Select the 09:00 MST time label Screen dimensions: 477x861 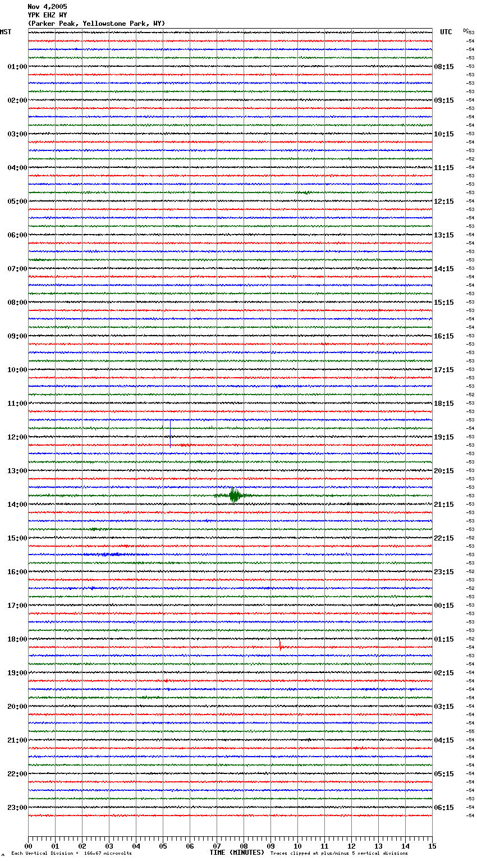pyautogui.click(x=17, y=336)
